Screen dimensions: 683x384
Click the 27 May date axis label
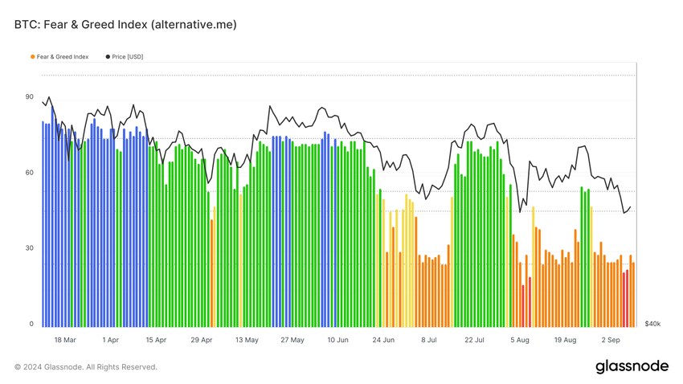292,340
